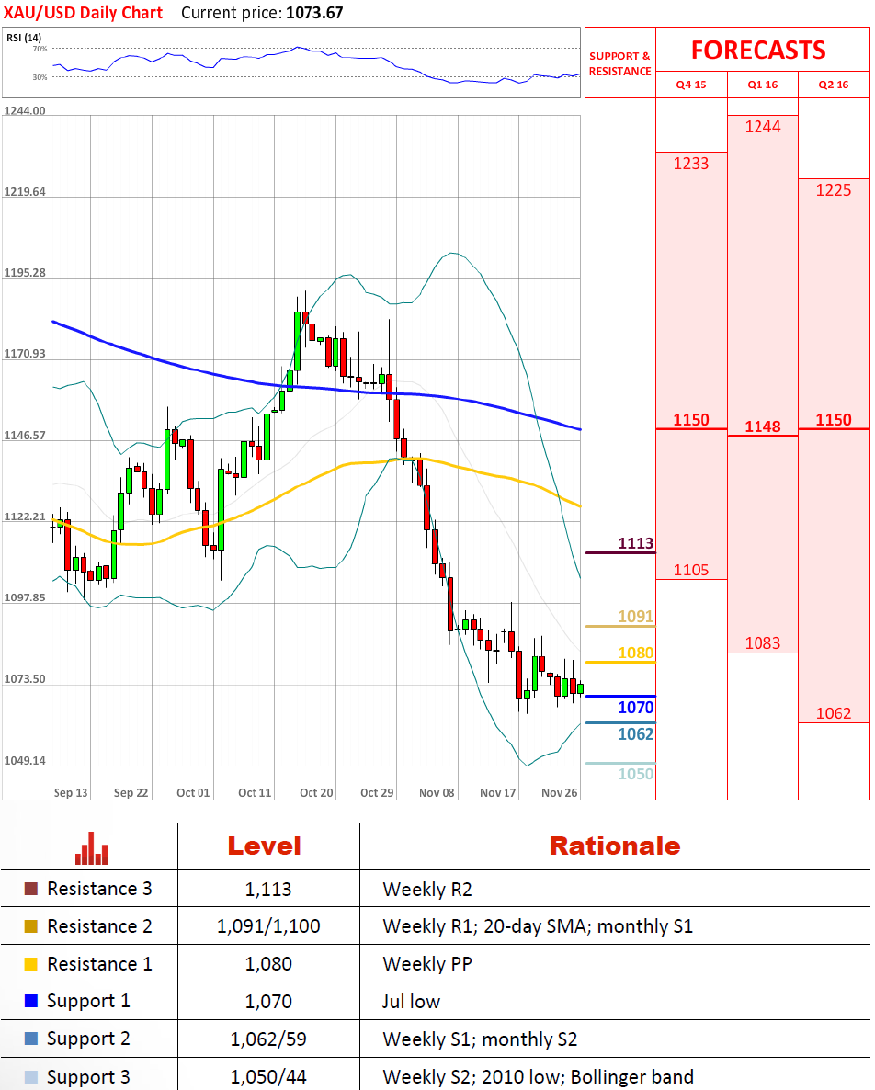Viewport: 875px width, 1090px height.
Task: Click the 1062 support level marker in sidebar
Action: pyautogui.click(x=636, y=734)
